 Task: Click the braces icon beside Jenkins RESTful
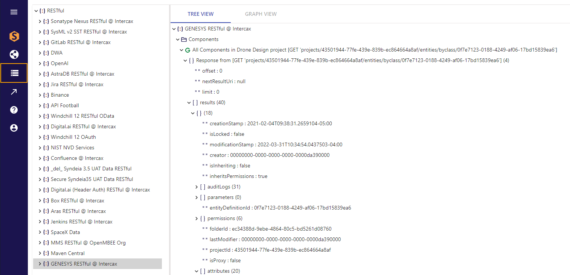pos(46,222)
